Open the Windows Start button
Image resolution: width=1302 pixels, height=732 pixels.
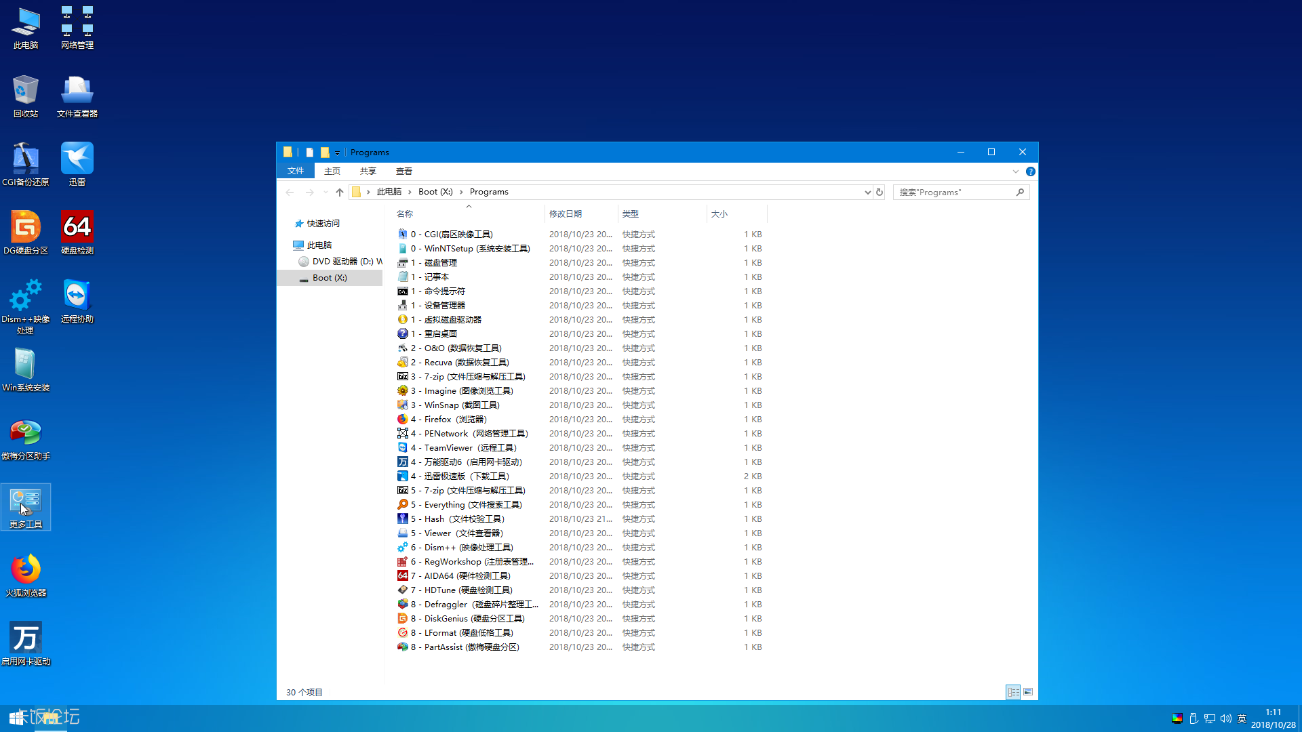17,718
